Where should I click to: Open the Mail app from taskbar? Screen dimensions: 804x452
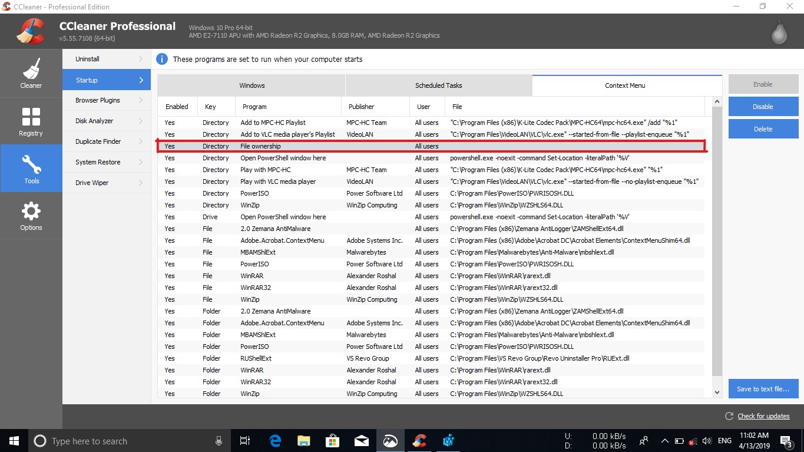[x=361, y=441]
